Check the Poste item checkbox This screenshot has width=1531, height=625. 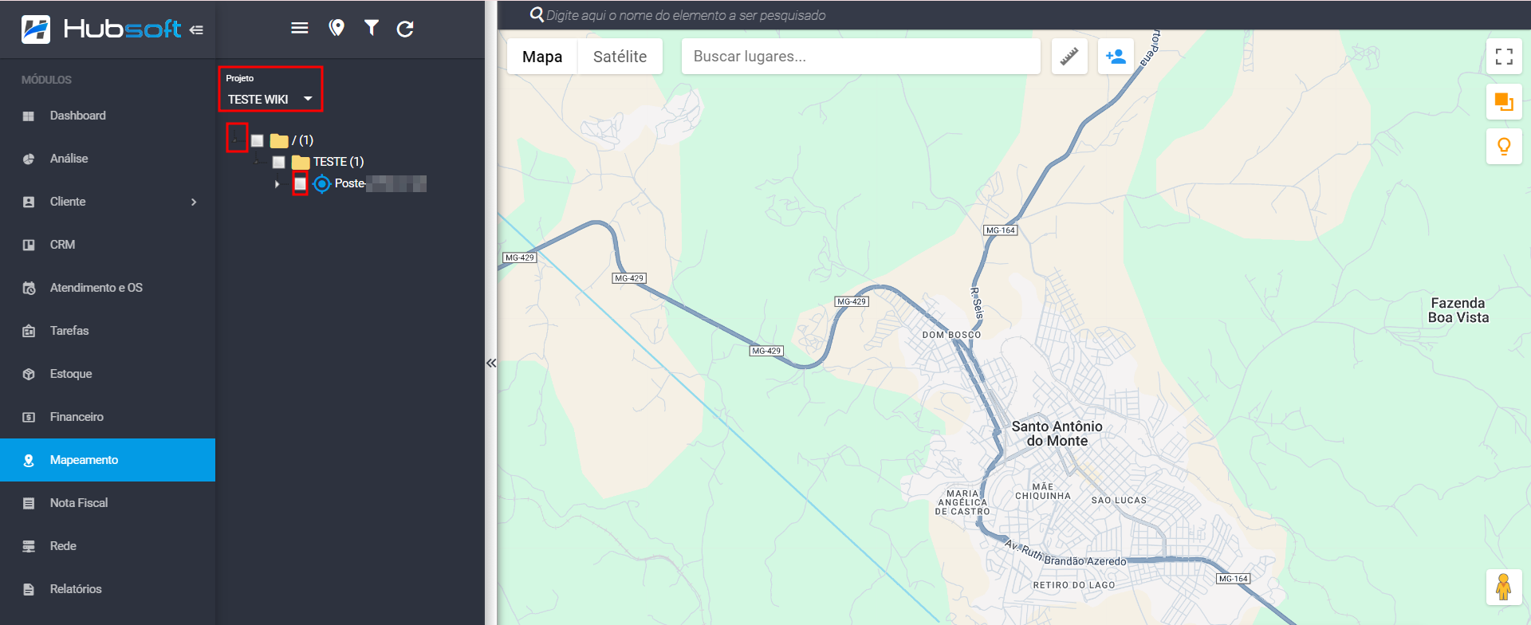(x=300, y=184)
